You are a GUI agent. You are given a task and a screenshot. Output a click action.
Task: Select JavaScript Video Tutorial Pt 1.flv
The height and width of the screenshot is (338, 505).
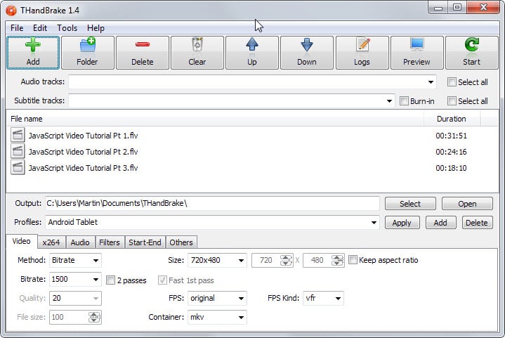coord(83,136)
